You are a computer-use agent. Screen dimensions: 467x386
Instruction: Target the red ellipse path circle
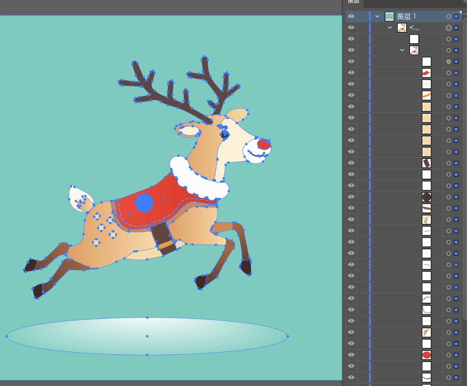coord(448,355)
